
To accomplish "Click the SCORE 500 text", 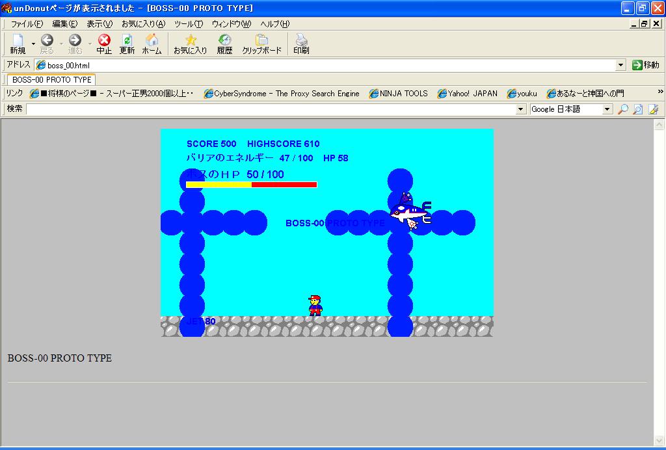I will [x=211, y=144].
